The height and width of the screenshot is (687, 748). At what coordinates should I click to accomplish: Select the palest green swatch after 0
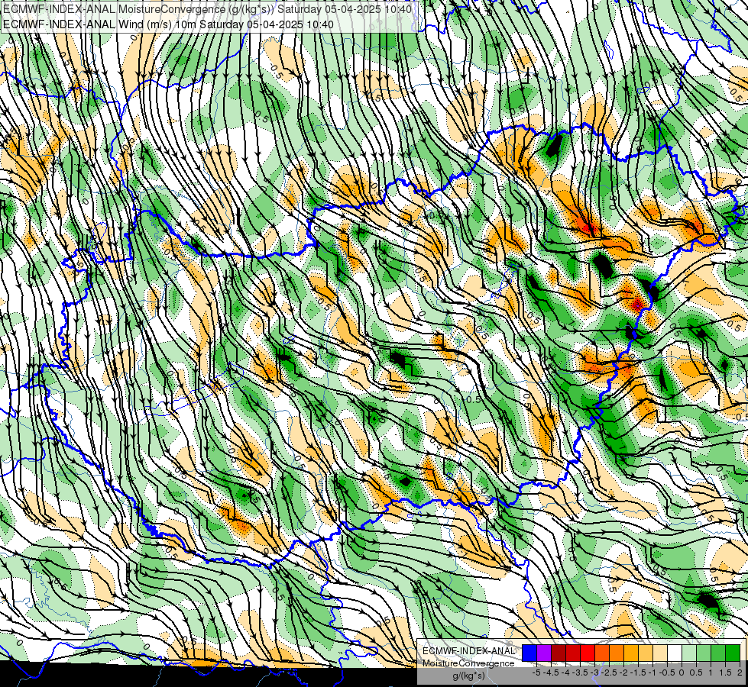[689, 653]
